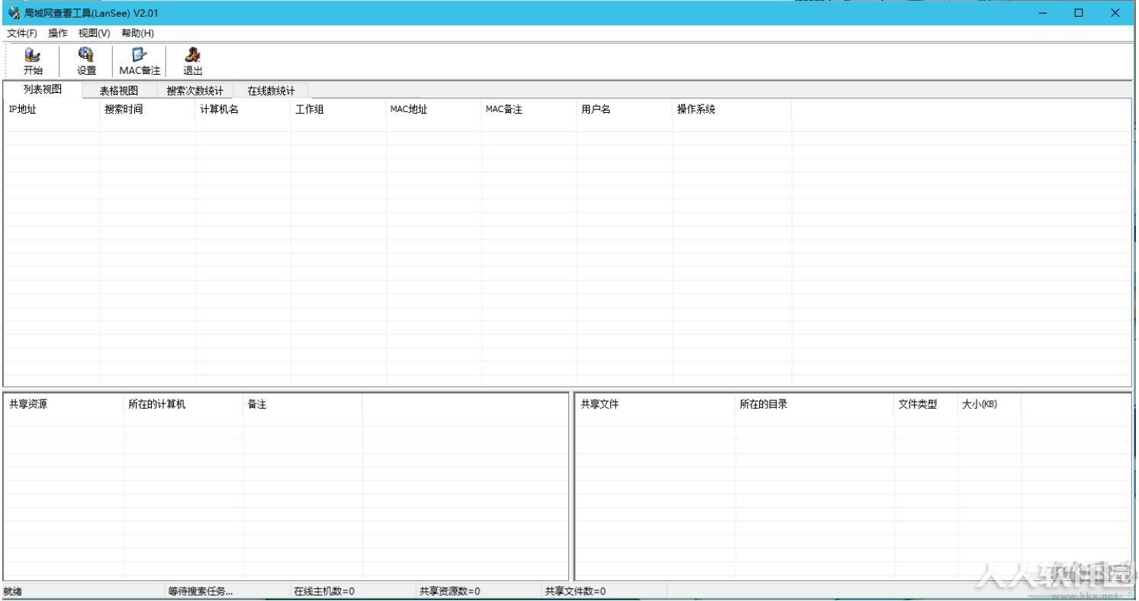Click the 开始 (Start) toolbar icon

coord(33,61)
